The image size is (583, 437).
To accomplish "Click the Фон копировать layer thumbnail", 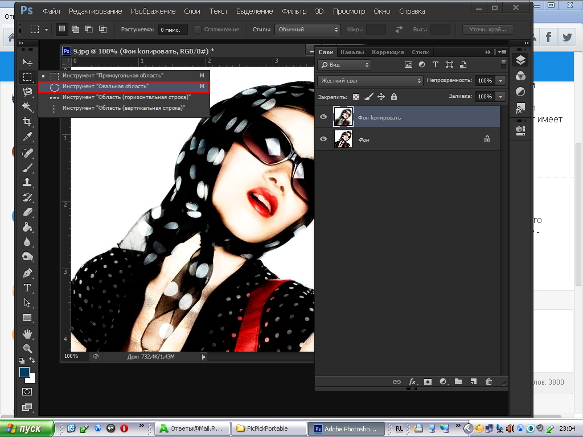I will [x=343, y=117].
